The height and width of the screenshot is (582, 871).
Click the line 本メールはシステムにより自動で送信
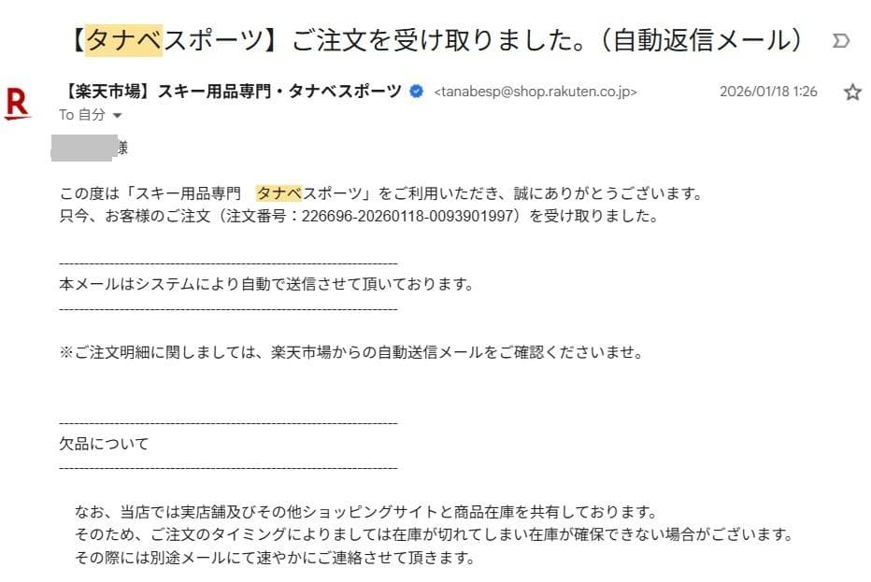click(266, 285)
